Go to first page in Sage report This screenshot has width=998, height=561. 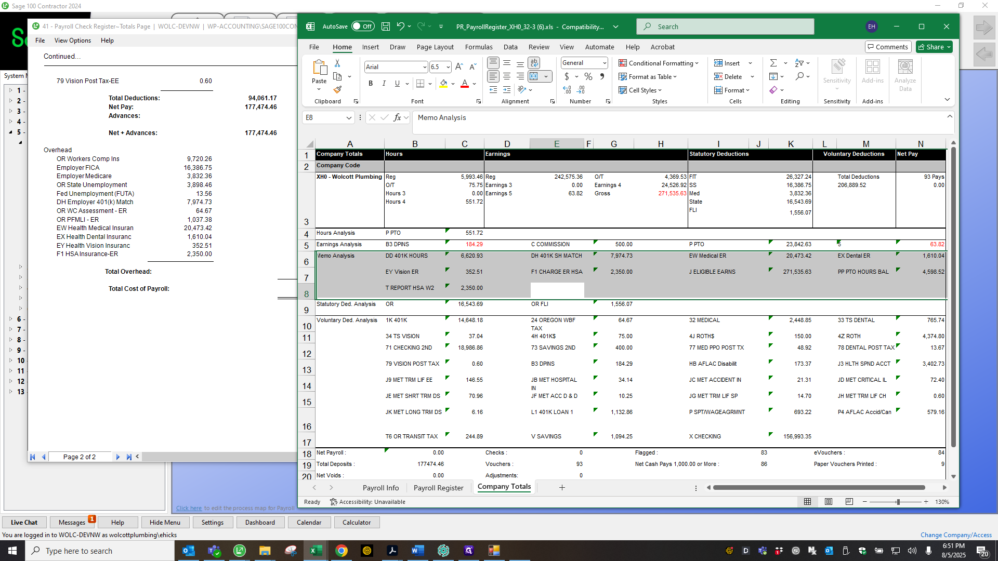tap(33, 457)
